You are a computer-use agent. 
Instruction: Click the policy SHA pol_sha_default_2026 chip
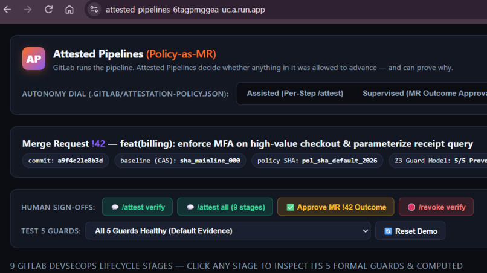pos(317,161)
